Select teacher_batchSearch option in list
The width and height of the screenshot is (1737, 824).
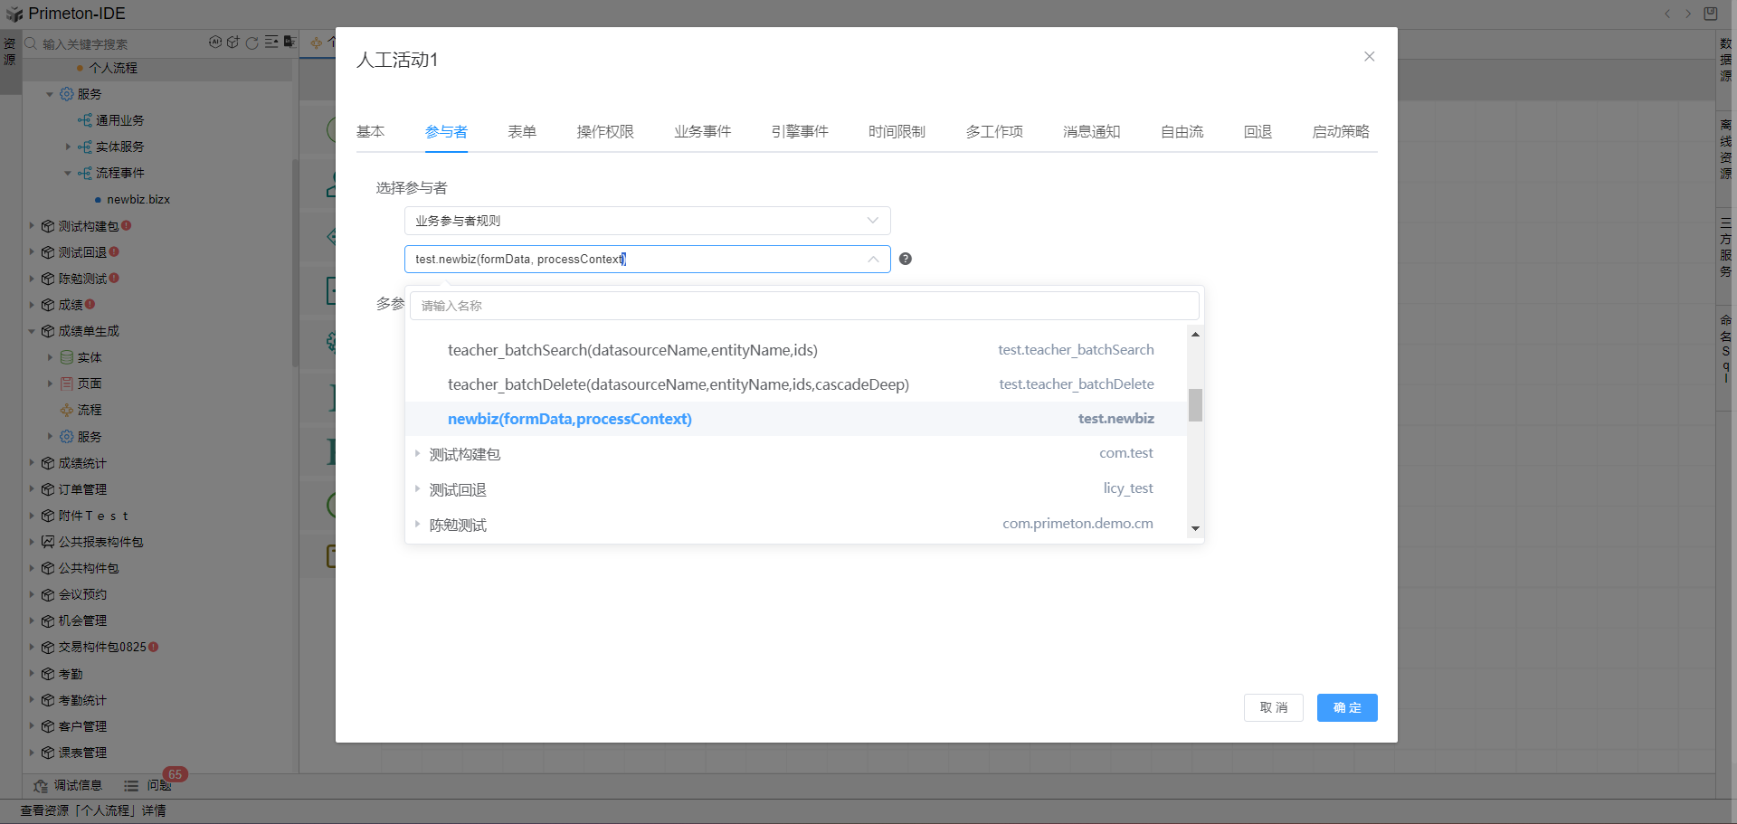pos(632,350)
